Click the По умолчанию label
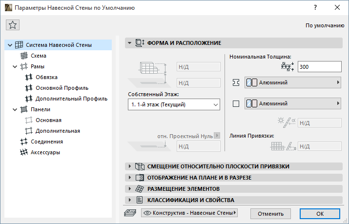Image resolution: width=349 pixels, height=224 pixels. [x=325, y=25]
